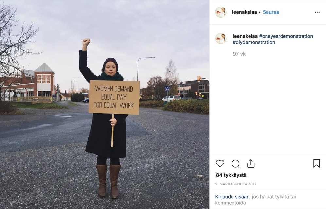Click the protest photo image
This screenshot has height=209, width=326.
pos(105,104)
